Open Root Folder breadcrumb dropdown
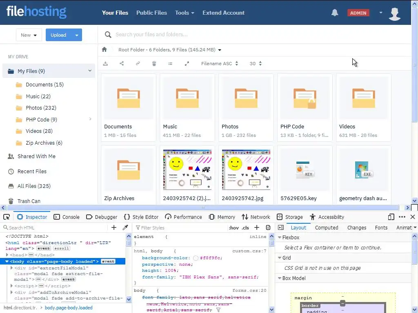The height and width of the screenshot is (313, 418). click(220, 50)
